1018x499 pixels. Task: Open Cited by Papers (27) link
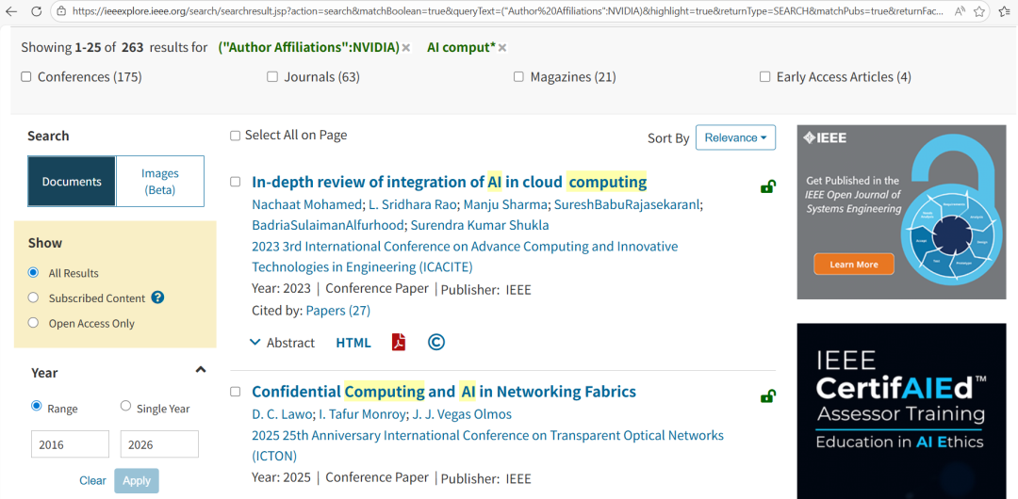coord(337,311)
